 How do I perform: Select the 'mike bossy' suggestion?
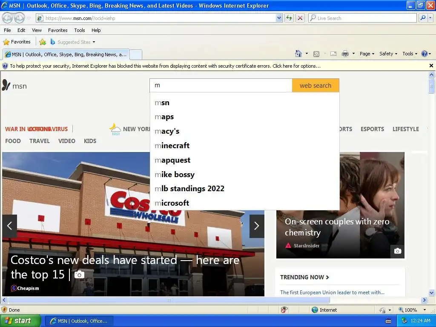tap(244, 174)
